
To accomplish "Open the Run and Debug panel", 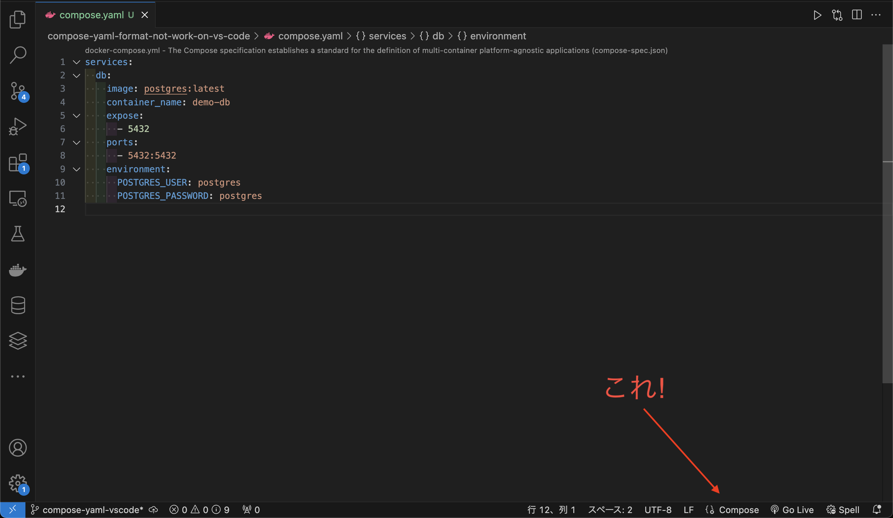I will click(x=17, y=126).
